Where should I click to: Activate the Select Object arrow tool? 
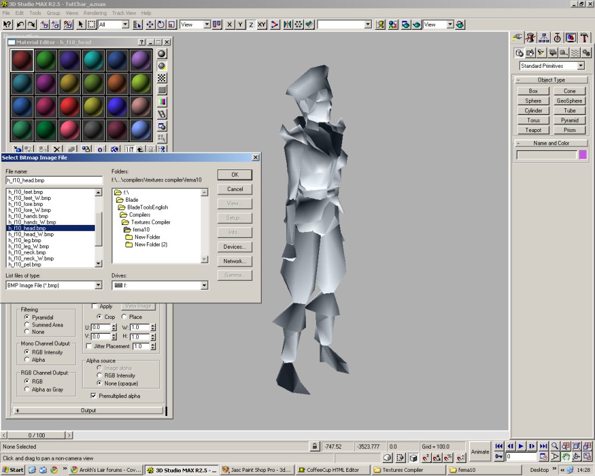[x=80, y=24]
